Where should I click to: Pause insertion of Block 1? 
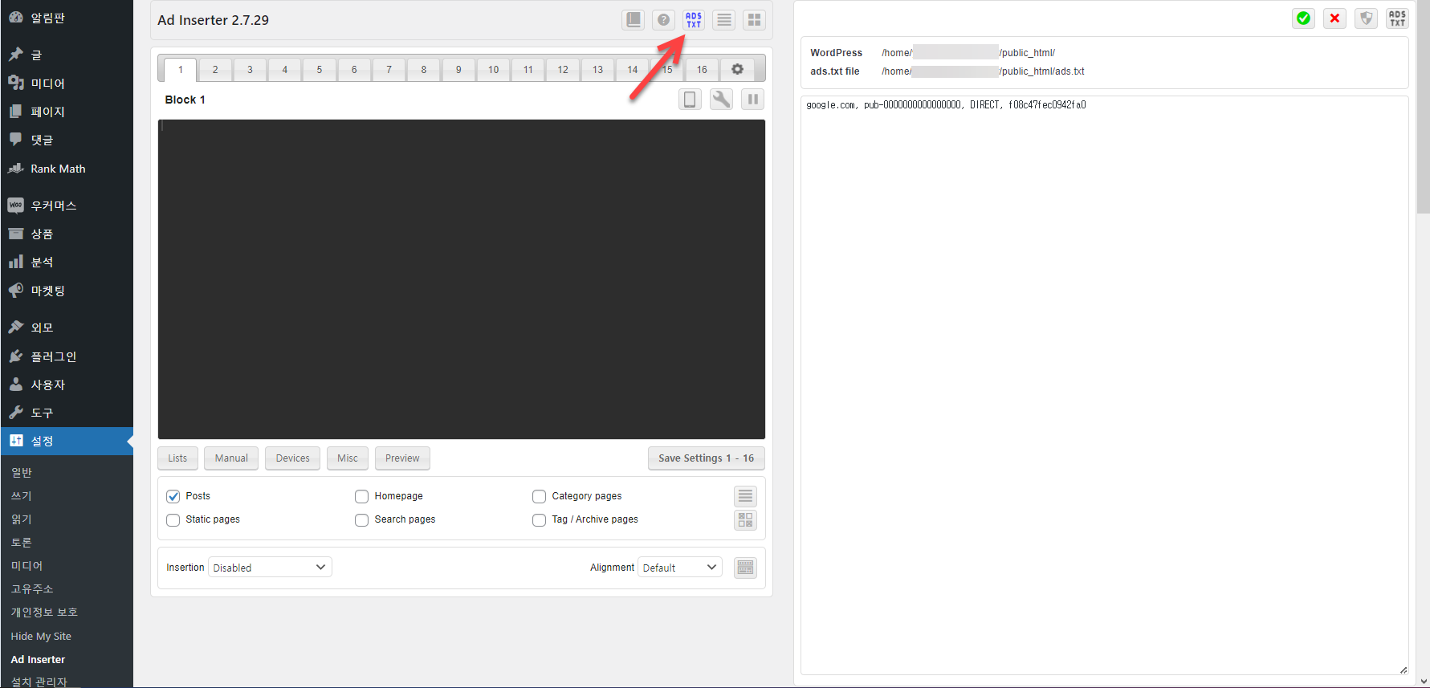click(752, 100)
